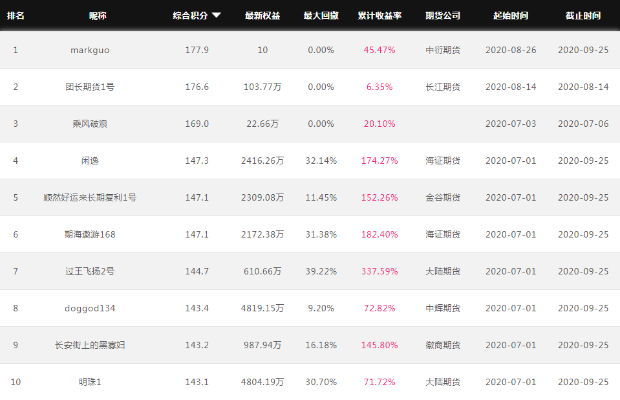620x400 pixels.
Task: Select the 2020-08-26 start date cell
Action: pos(511,50)
